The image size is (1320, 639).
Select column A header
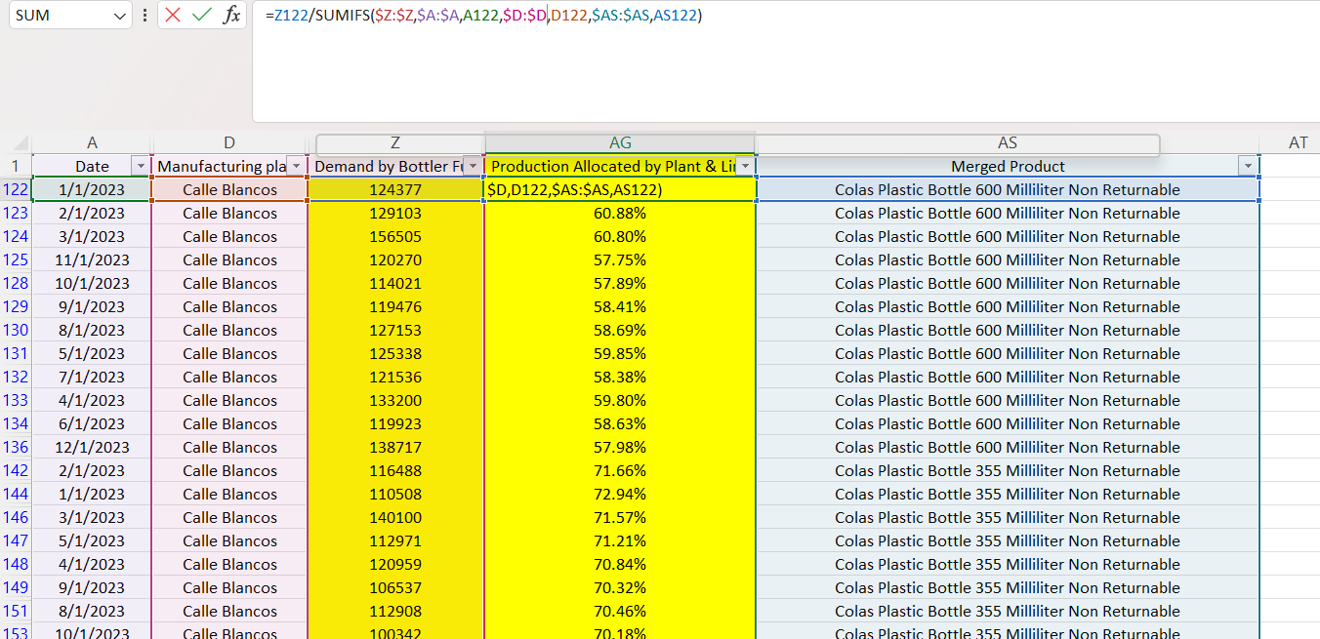click(x=92, y=143)
